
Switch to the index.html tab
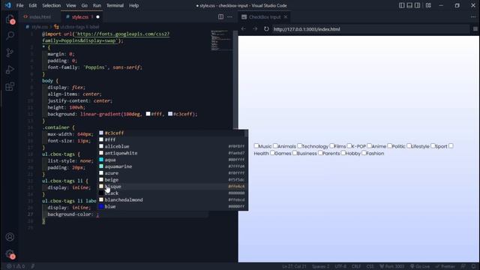(x=40, y=16)
